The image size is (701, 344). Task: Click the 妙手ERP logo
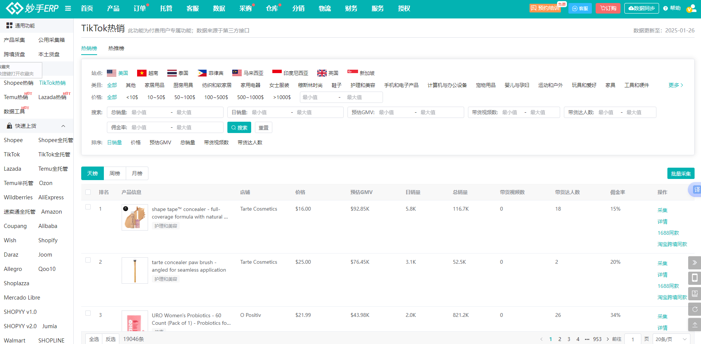click(x=32, y=8)
